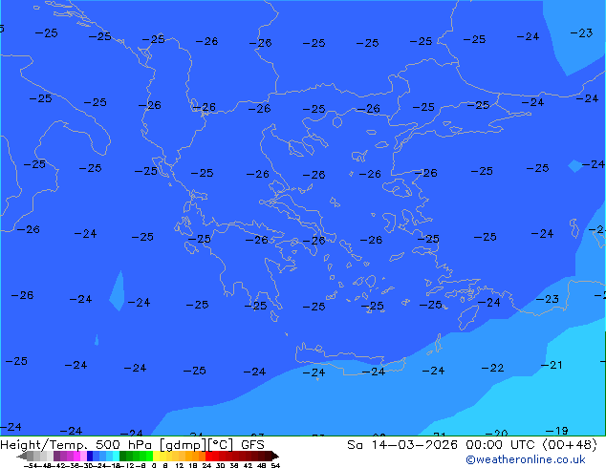Click the weatheronline.co.uk copyright link
The height and width of the screenshot is (468, 606).
point(525,459)
